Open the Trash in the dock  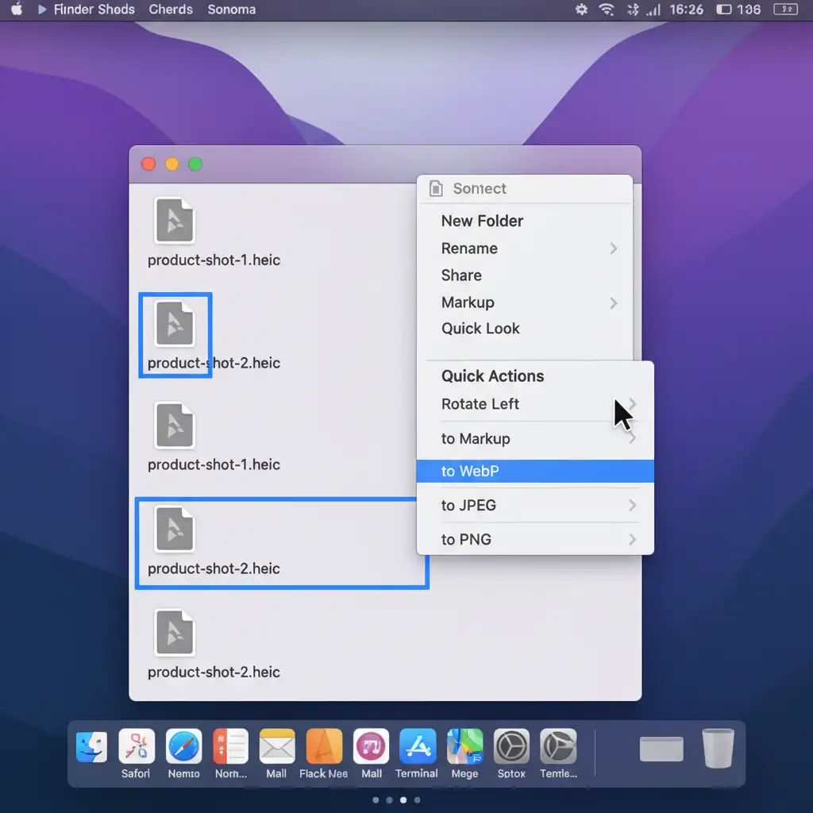718,749
